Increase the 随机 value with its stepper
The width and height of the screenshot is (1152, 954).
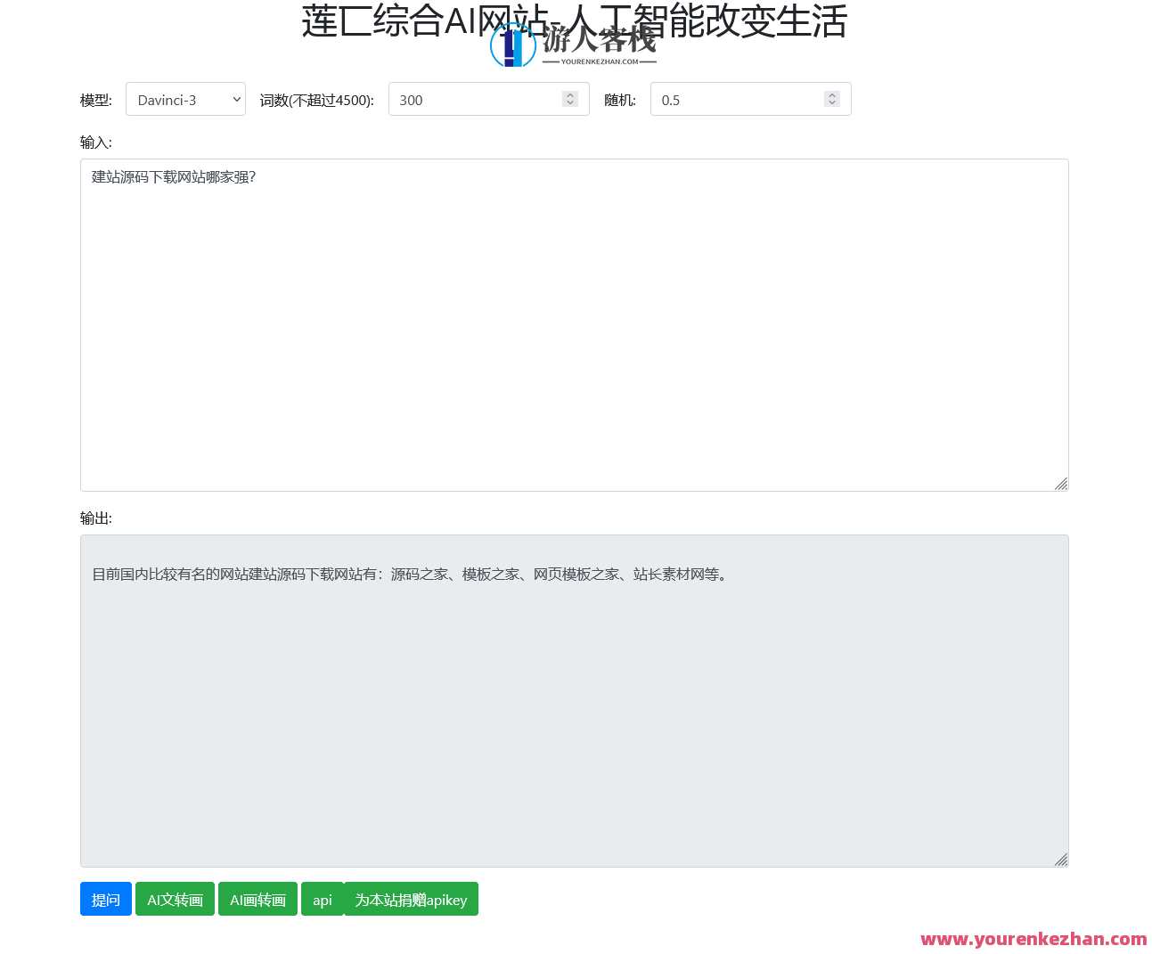(x=832, y=94)
